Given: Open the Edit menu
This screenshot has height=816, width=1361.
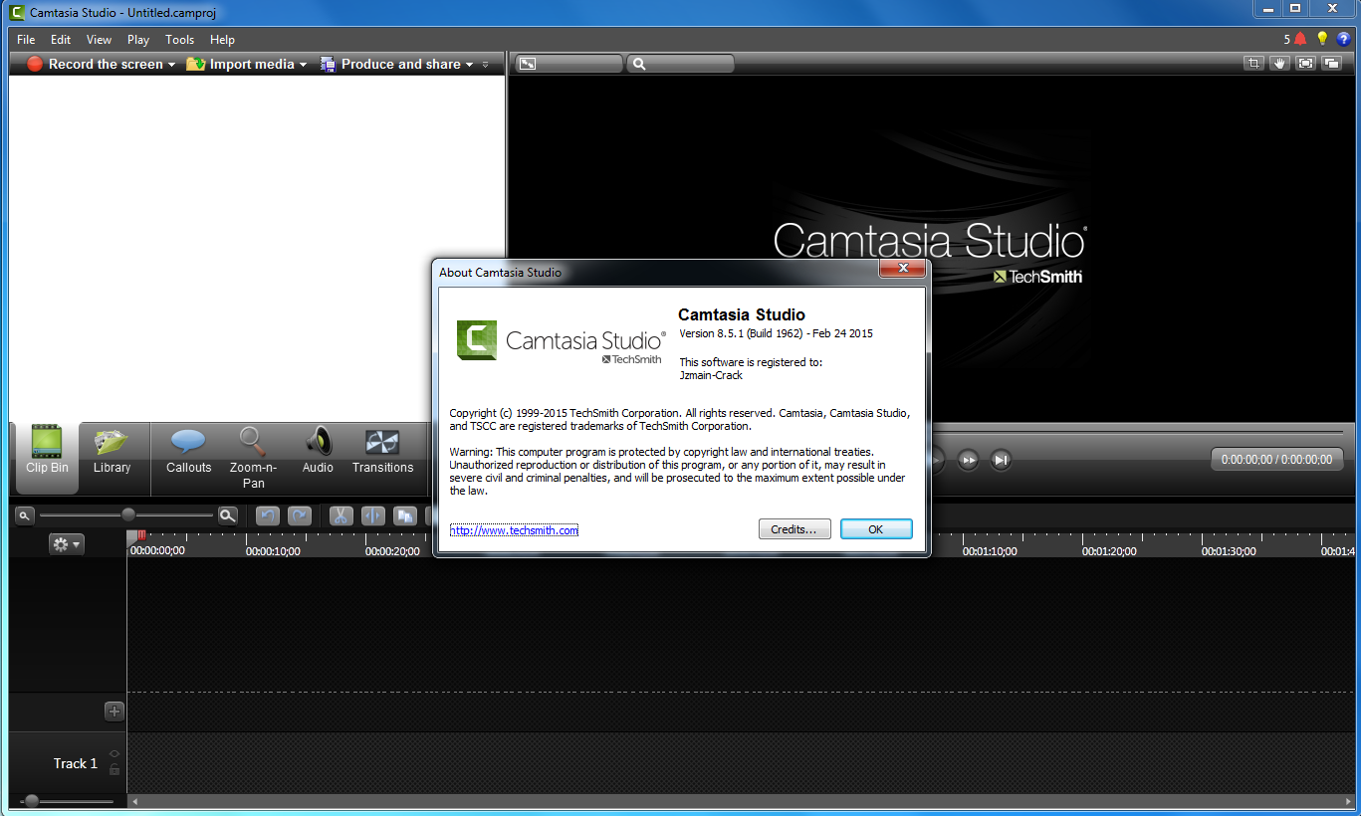Looking at the screenshot, I should 61,40.
